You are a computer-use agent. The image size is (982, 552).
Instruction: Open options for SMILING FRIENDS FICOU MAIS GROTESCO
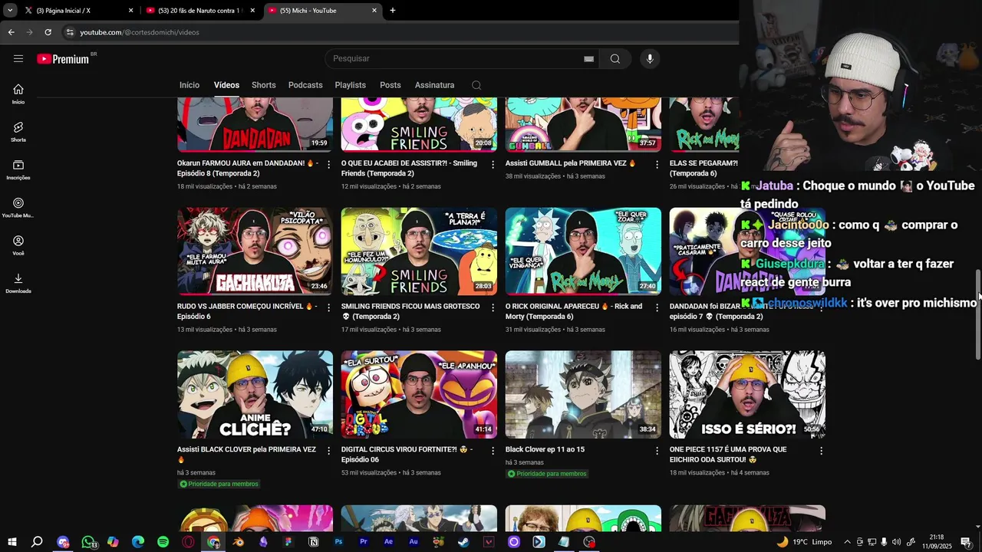pyautogui.click(x=493, y=307)
